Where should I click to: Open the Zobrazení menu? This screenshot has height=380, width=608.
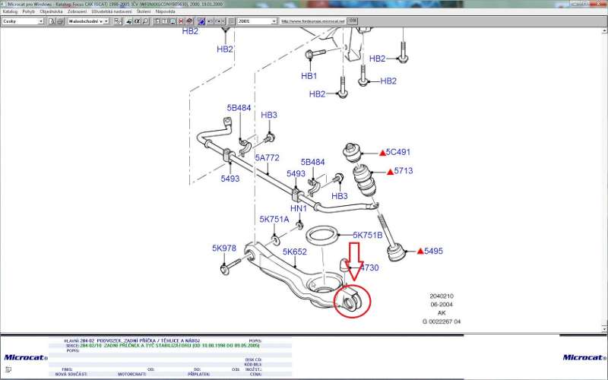click(x=77, y=12)
